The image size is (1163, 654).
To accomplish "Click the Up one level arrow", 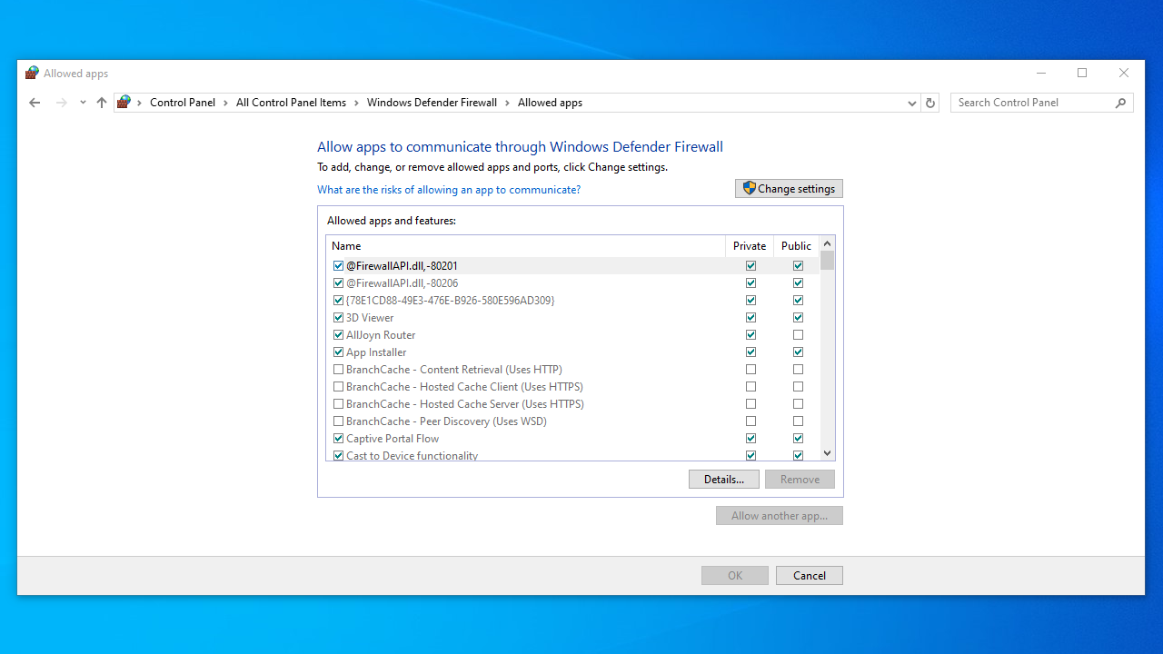I will [x=102, y=103].
